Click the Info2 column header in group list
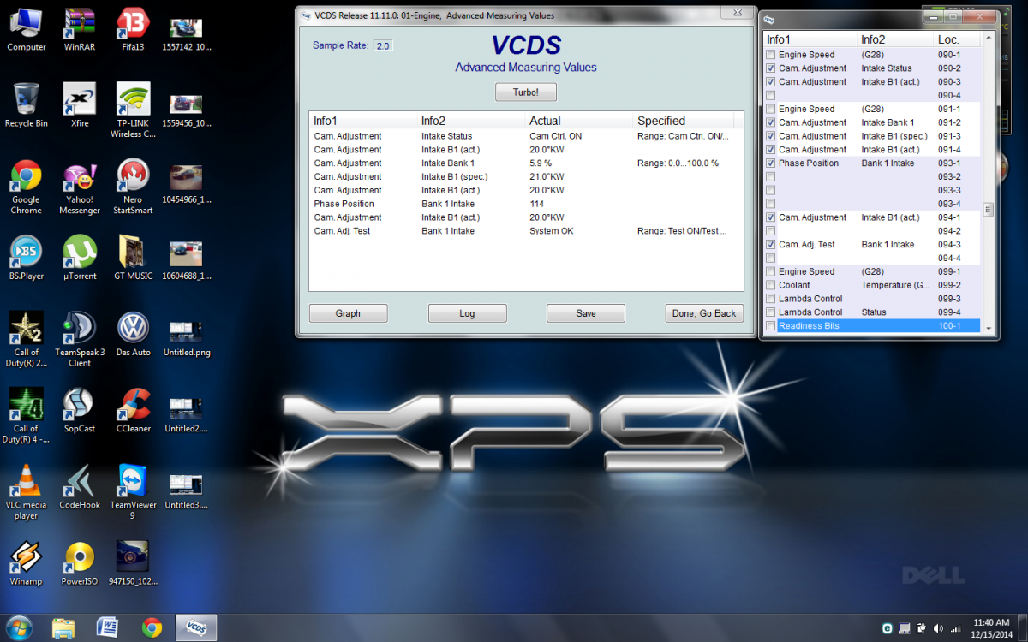The width and height of the screenshot is (1028, 642). tap(895, 39)
